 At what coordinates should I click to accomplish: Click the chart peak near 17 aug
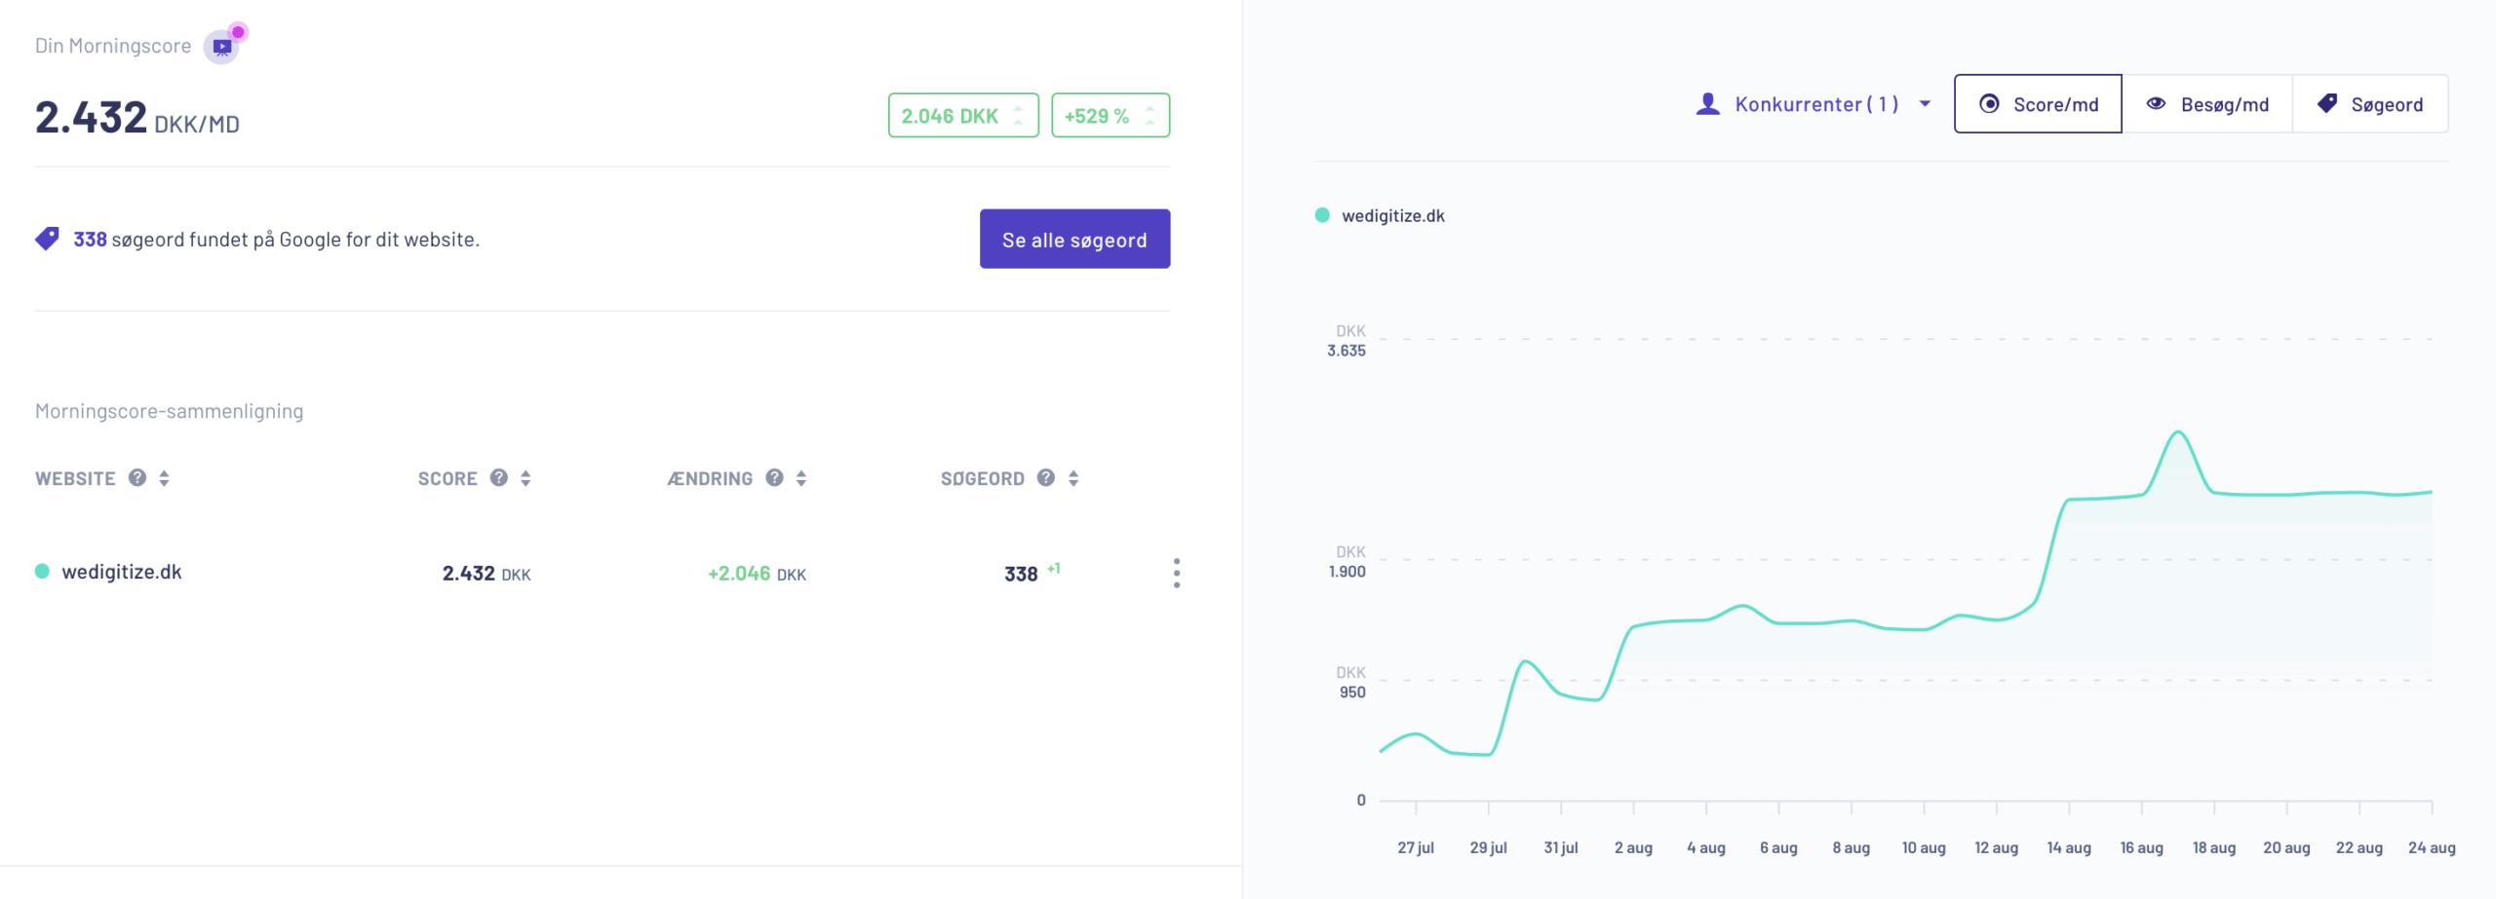click(2177, 432)
